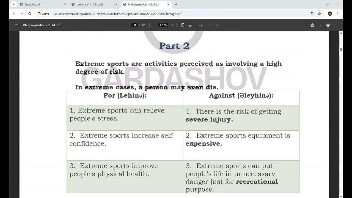The height and width of the screenshot is (198, 352).
Task: Save PDF to Drive icon
Action: [312, 25]
